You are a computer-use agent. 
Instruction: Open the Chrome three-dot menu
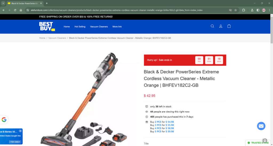point(269,10)
